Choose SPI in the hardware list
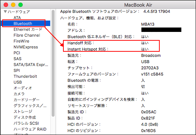The height and width of the screenshot is (135, 196). click(16, 70)
